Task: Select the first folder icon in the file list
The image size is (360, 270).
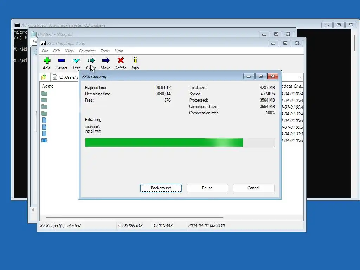Action: [44, 94]
